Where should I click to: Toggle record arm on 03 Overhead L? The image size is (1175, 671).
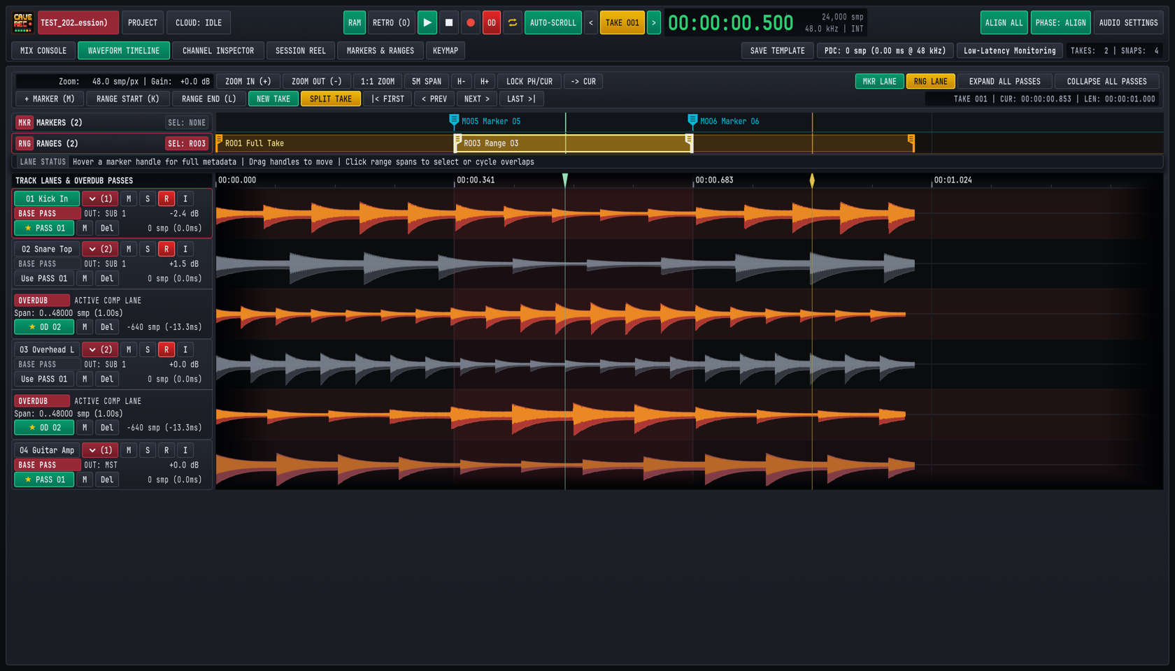(166, 349)
